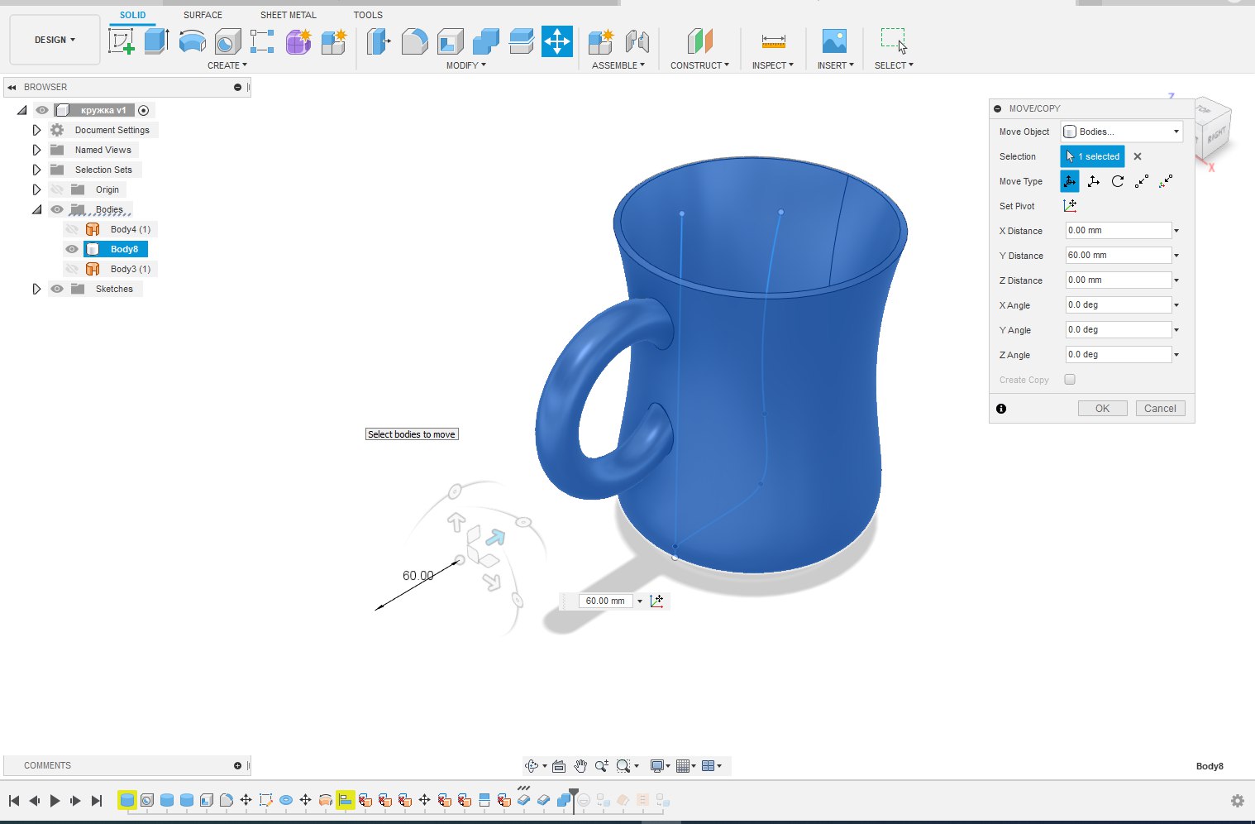Choose Point to Point move type
Viewport: 1255px width, 824px height.
click(x=1142, y=181)
